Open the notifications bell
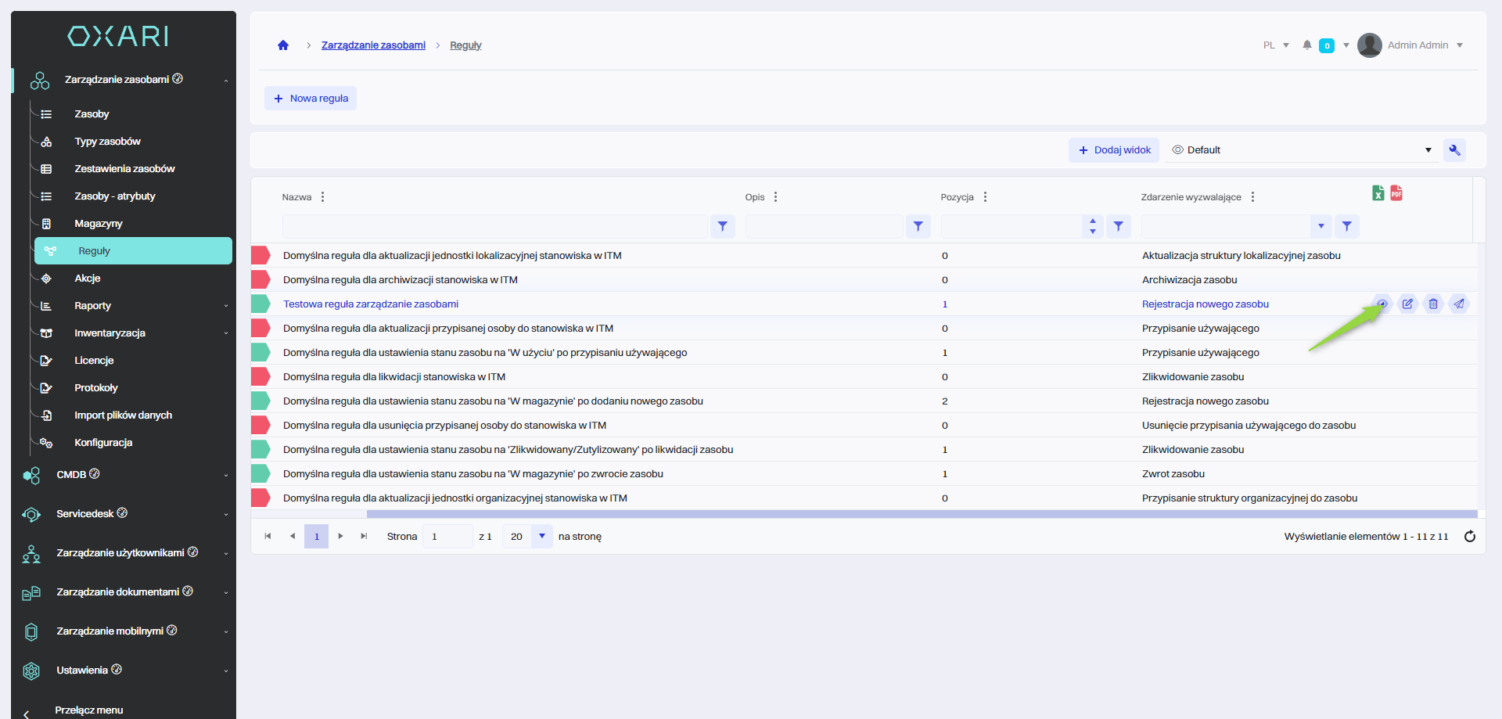Viewport: 1502px width, 719px height. click(1306, 45)
